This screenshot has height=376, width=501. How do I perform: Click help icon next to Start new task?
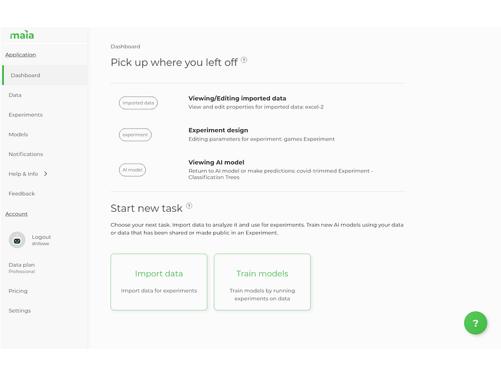pos(189,206)
